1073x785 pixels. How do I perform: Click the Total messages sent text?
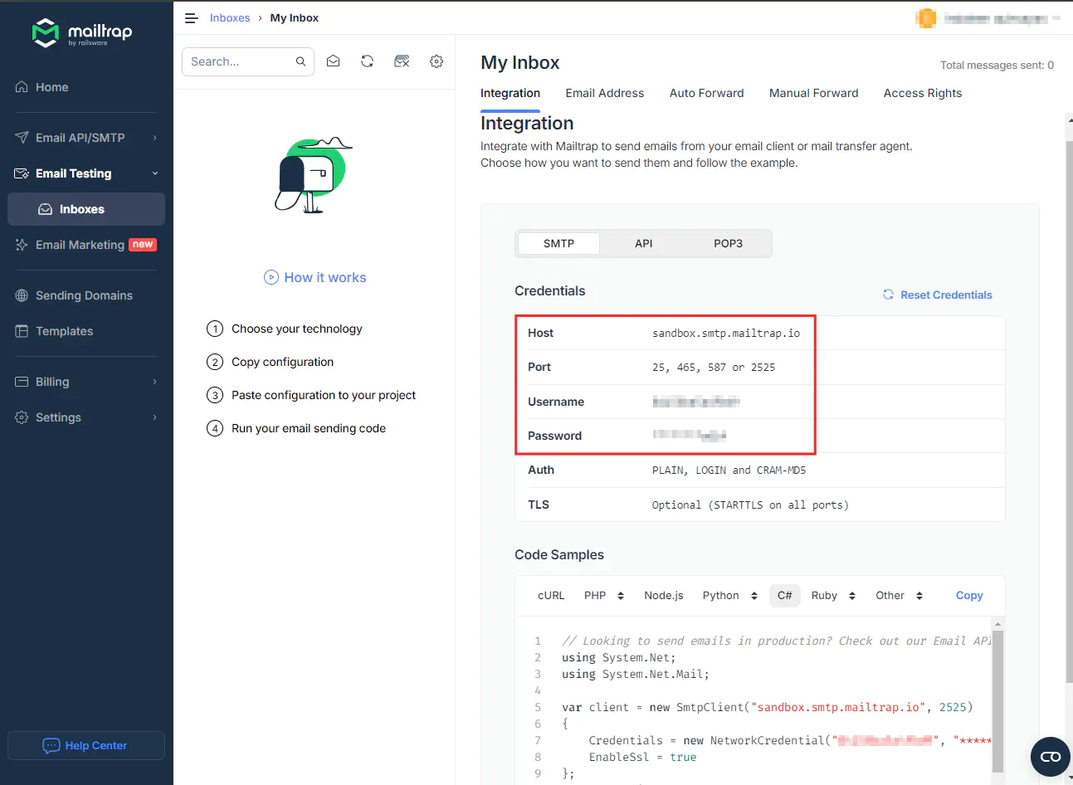click(997, 65)
